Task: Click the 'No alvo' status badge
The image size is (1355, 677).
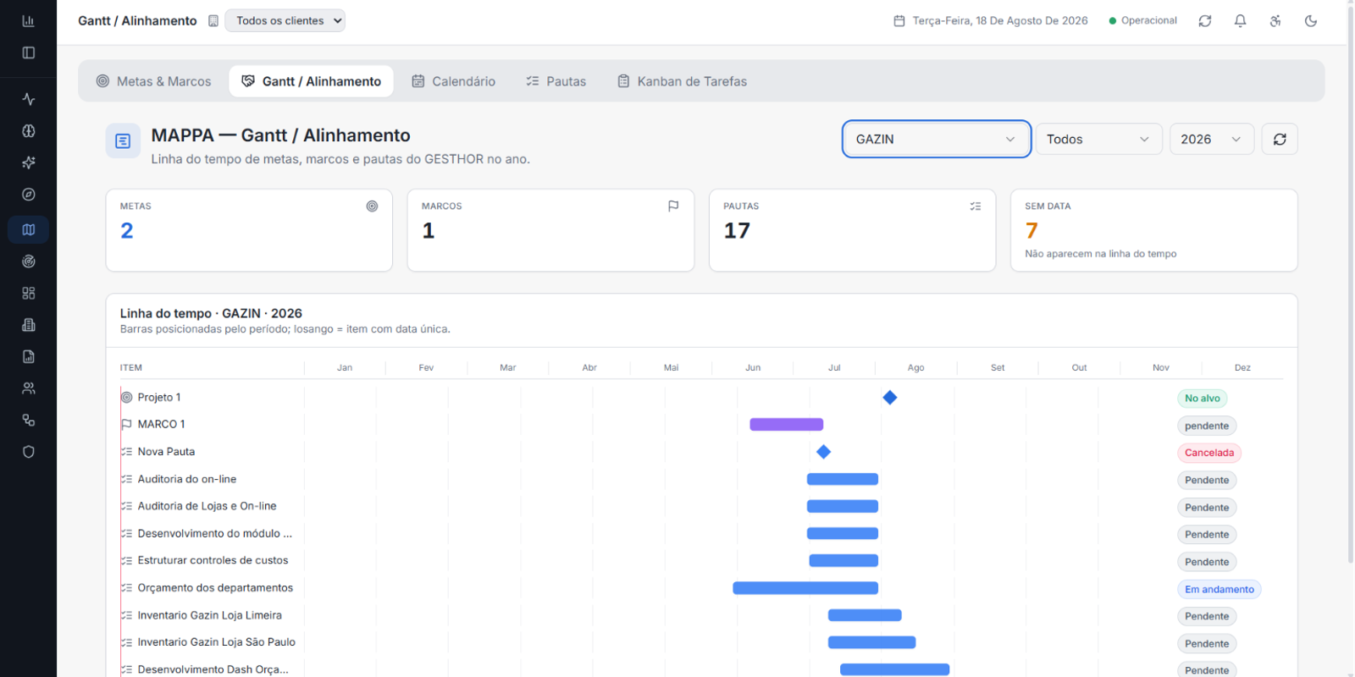Action: pyautogui.click(x=1203, y=399)
